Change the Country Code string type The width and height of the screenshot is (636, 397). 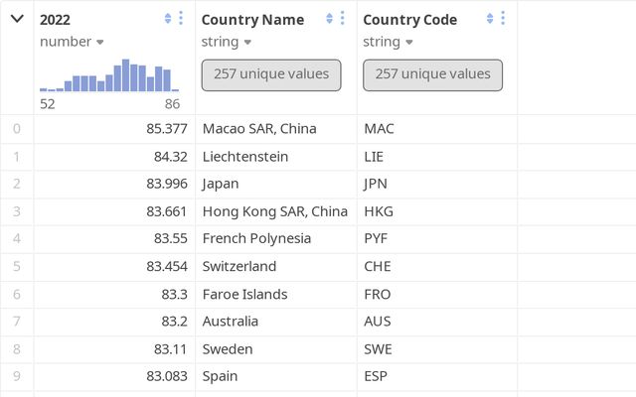(388, 42)
